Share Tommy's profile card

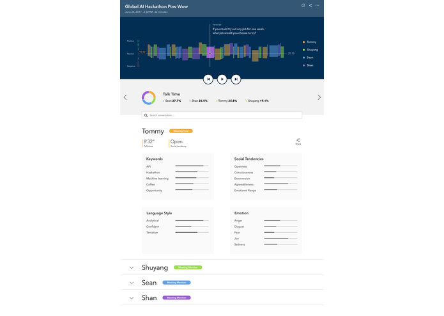298,141
